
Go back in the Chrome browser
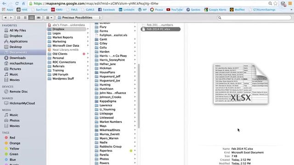pyautogui.click(x=4, y=3)
